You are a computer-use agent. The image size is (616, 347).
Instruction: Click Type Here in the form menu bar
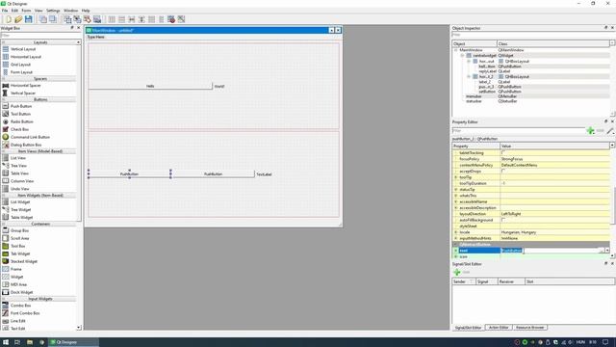(x=96, y=37)
